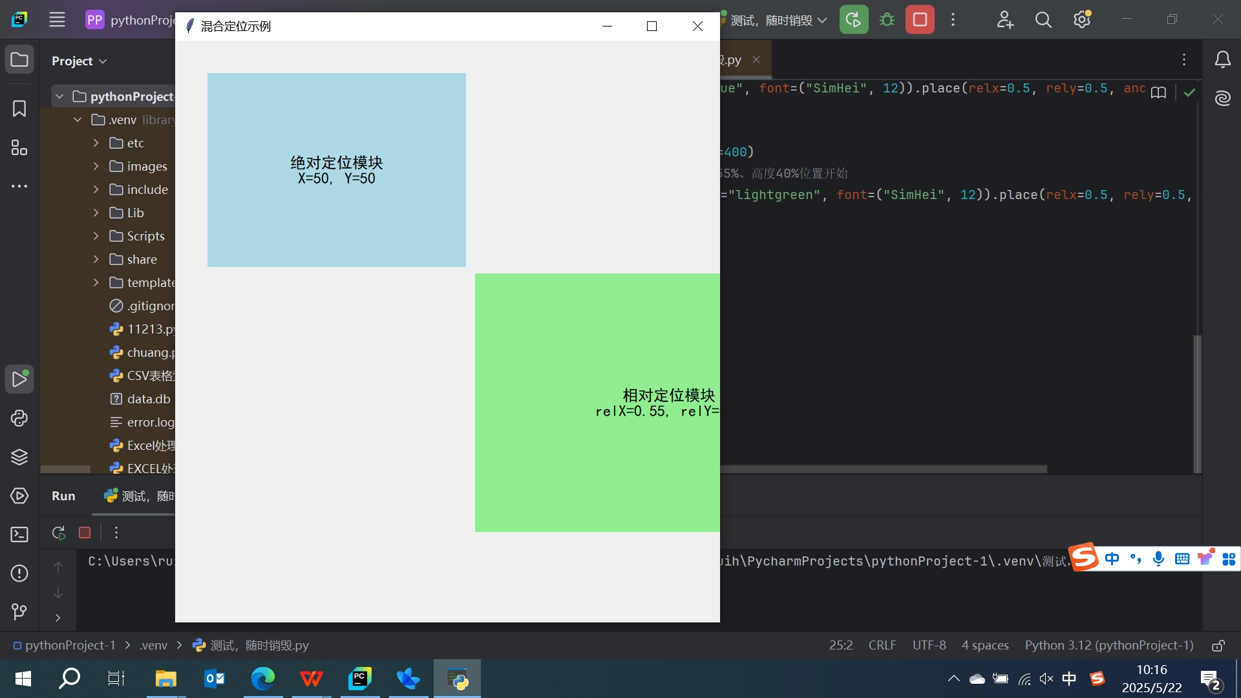1241x698 pixels.
Task: Rerun the script from the Run panel rerun icon
Action: (x=58, y=532)
